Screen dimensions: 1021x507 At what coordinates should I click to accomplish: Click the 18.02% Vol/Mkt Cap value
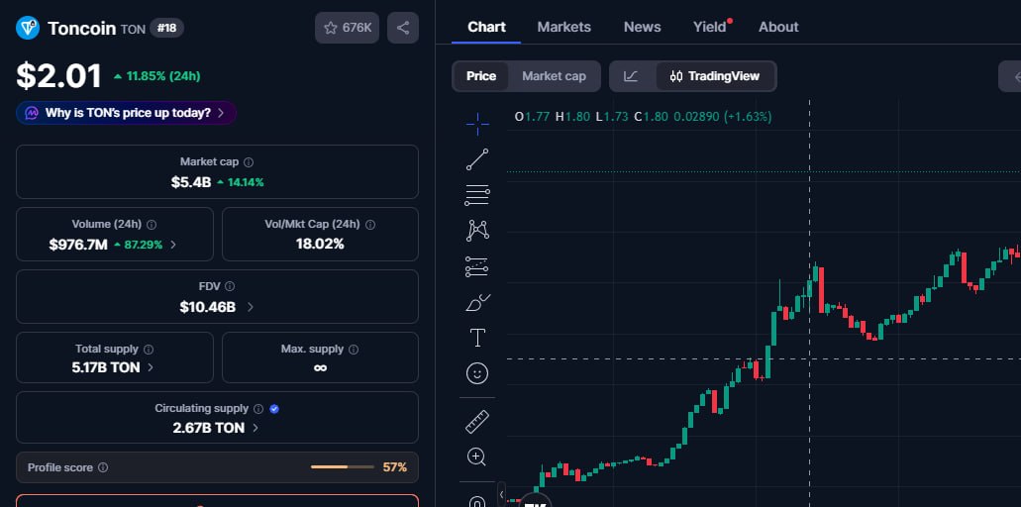(320, 244)
